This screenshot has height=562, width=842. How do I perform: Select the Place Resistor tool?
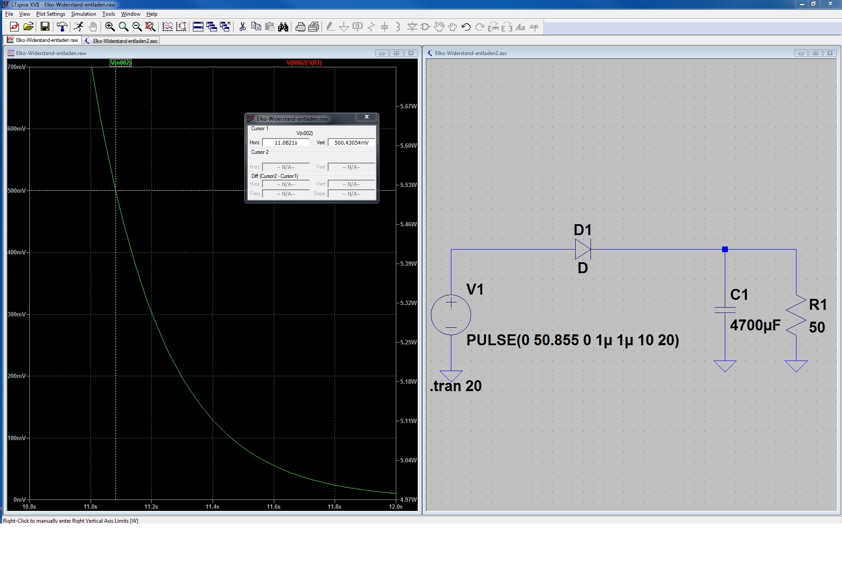[x=371, y=27]
